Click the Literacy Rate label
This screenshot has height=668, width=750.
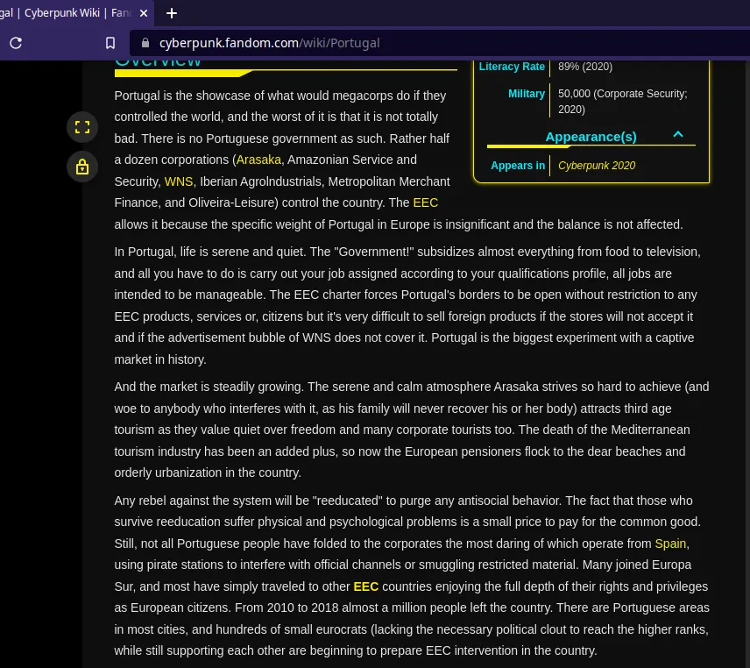(x=512, y=67)
